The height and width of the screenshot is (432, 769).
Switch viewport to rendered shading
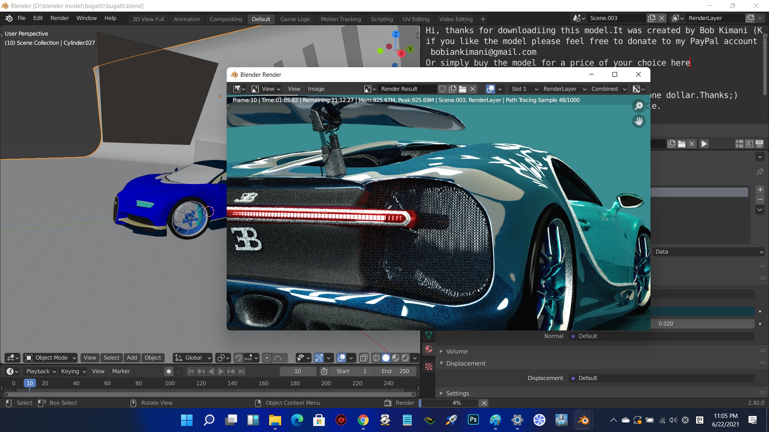tap(405, 358)
